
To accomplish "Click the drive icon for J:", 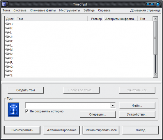I will pos(7,37).
